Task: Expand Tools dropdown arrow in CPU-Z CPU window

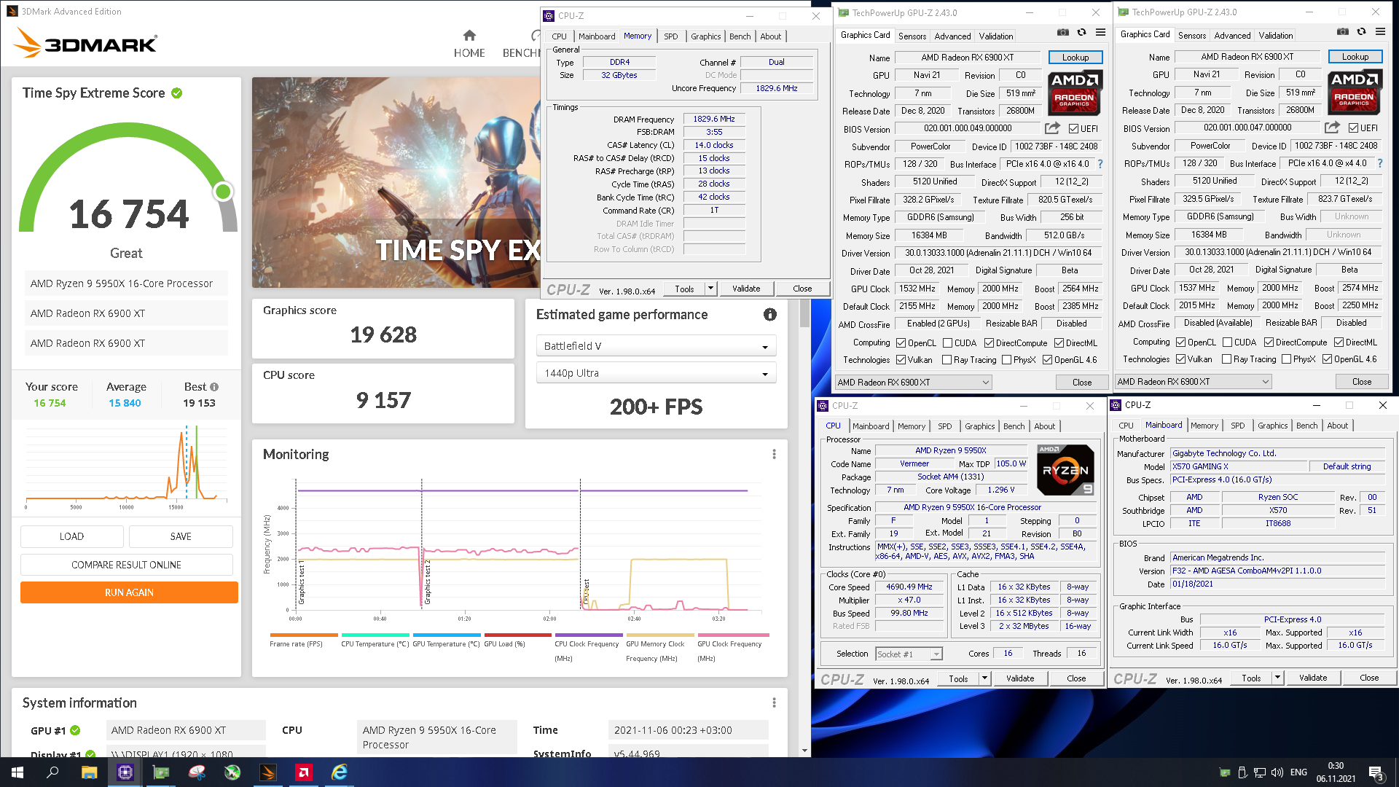Action: tap(984, 678)
